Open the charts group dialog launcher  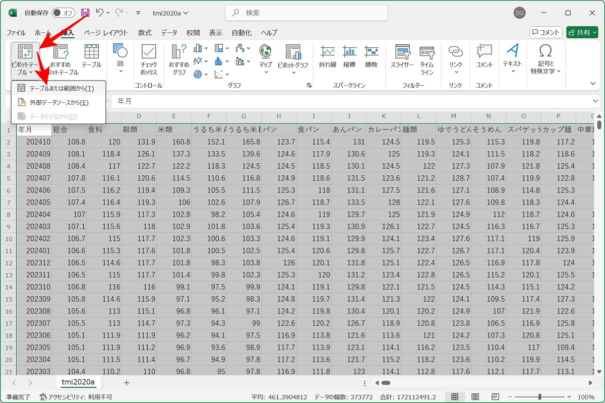309,86
